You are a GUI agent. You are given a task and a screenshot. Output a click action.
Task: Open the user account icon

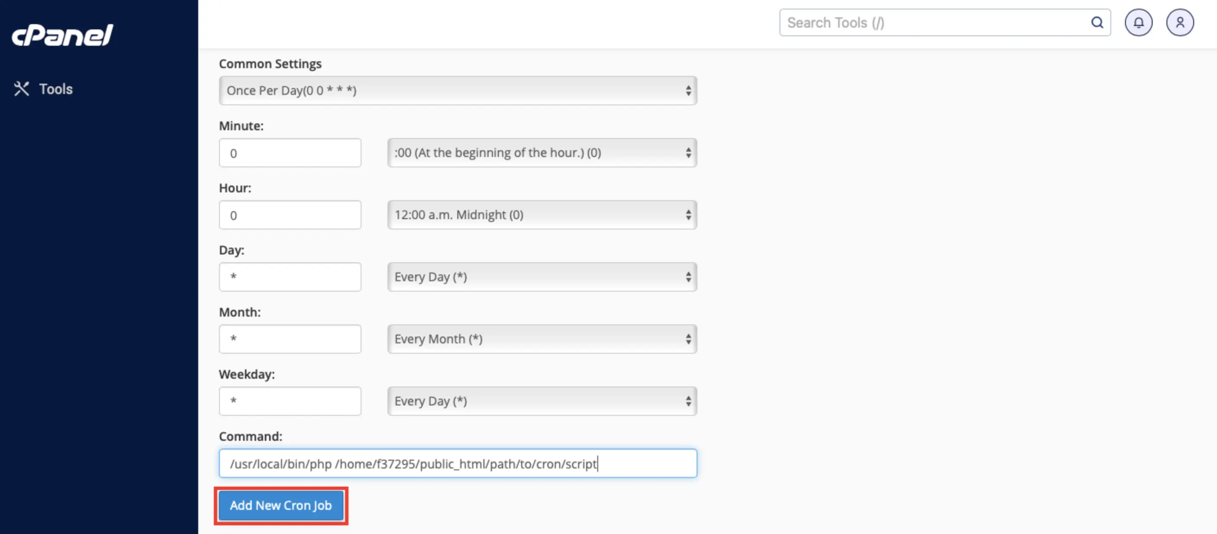(1180, 22)
